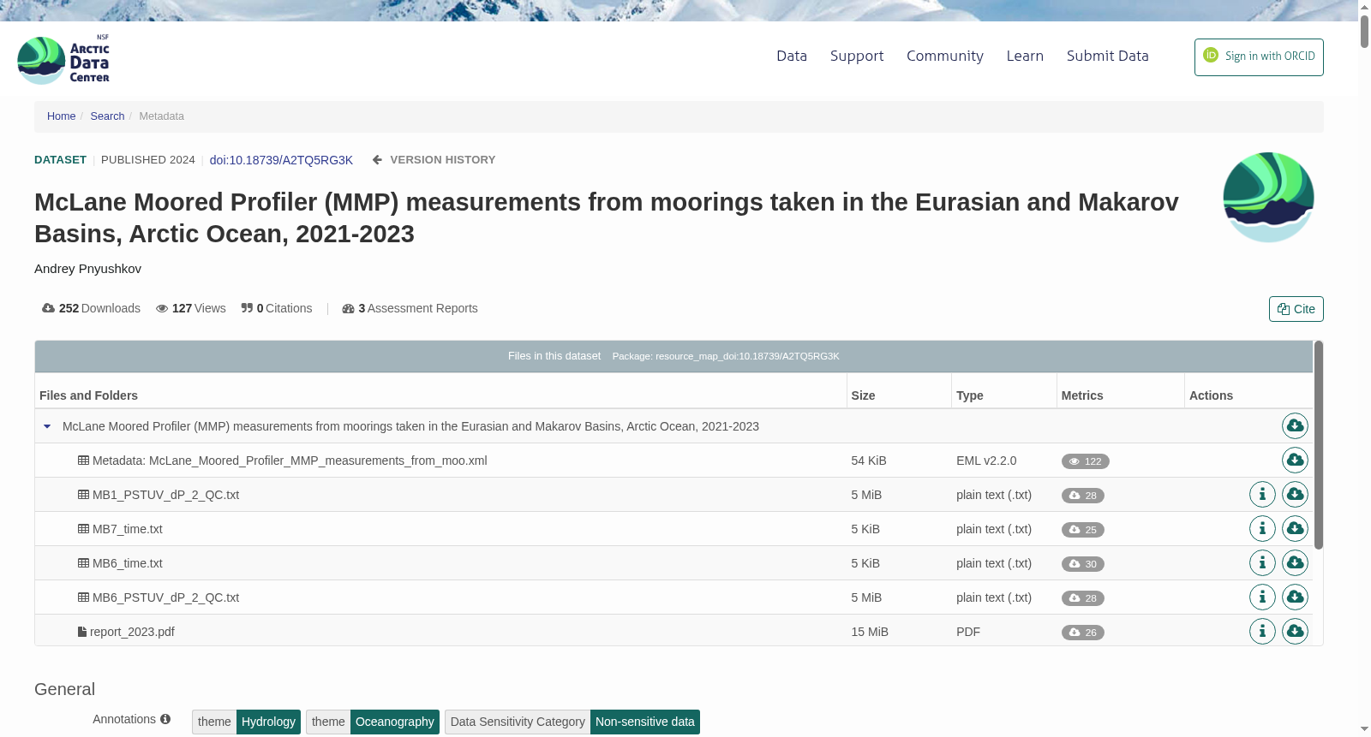Click the Annotations info icon

tap(165, 719)
